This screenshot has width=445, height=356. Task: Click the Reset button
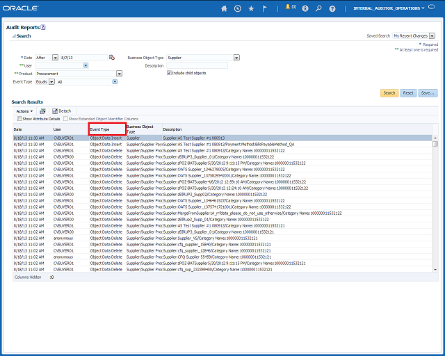[408, 93]
